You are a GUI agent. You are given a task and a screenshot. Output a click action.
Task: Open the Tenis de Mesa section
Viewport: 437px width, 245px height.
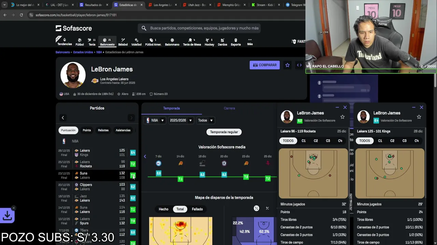click(192, 42)
